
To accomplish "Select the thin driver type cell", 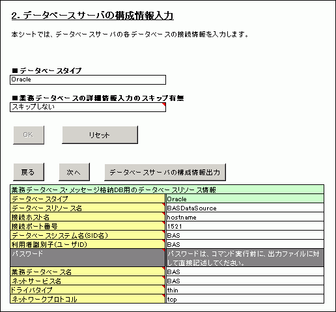I will coord(245,290).
